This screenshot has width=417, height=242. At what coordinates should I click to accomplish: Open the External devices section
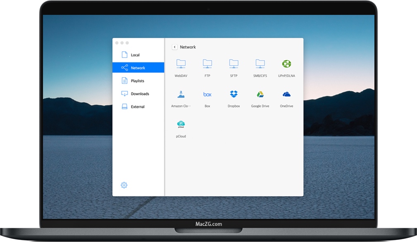coord(137,107)
